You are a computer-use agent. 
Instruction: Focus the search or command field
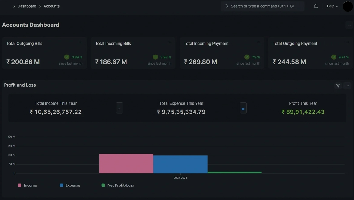tap(262, 6)
